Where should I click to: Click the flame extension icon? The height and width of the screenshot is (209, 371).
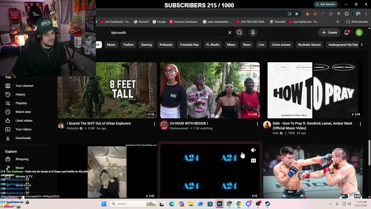point(307,14)
